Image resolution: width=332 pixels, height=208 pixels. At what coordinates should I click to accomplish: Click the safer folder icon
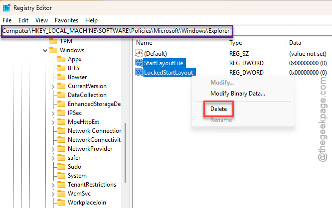(61, 158)
